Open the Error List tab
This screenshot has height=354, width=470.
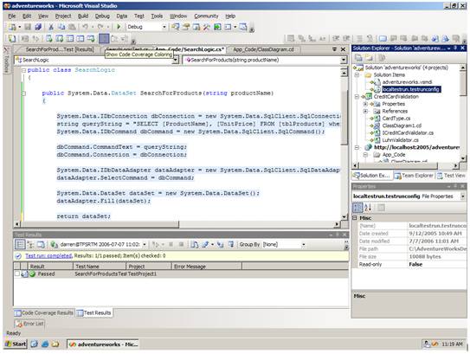(x=29, y=324)
